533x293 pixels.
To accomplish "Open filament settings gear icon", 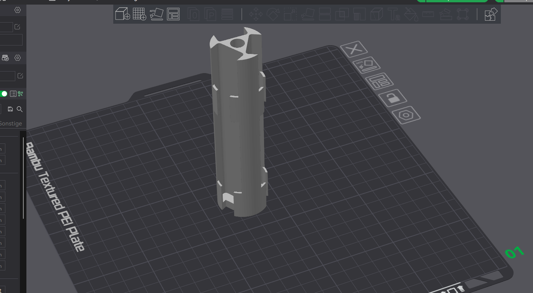I will click(18, 58).
